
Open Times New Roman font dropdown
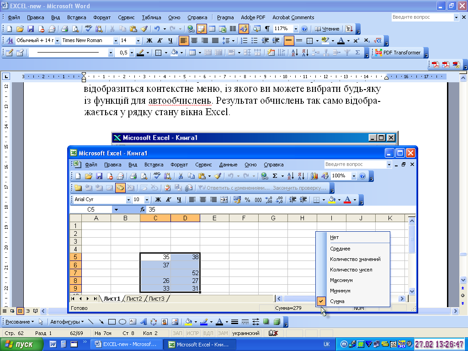[116, 41]
